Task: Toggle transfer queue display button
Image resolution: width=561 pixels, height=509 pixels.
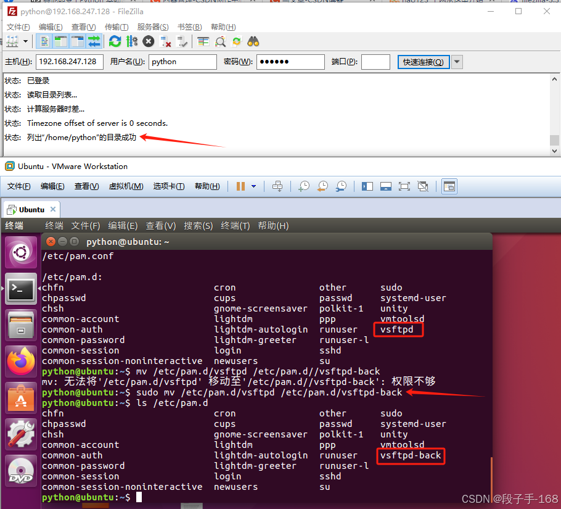Action: [x=94, y=41]
